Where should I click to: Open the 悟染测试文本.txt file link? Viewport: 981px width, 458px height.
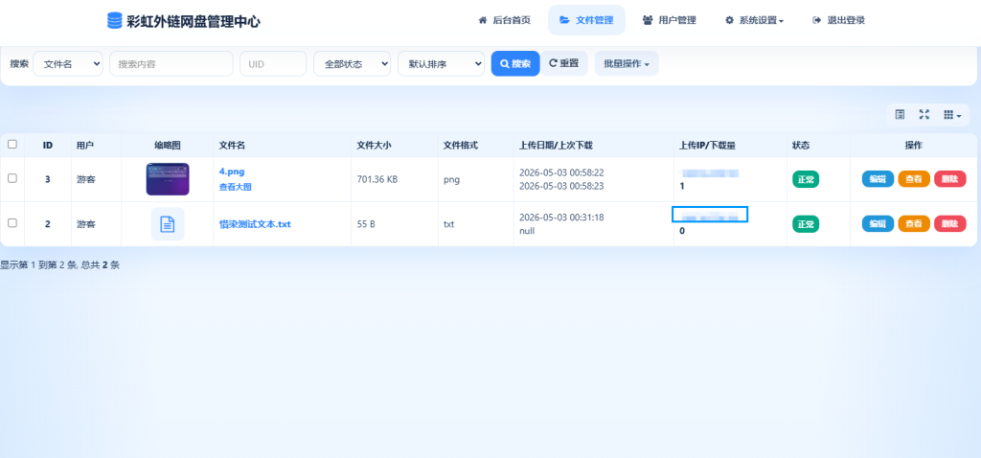(255, 224)
